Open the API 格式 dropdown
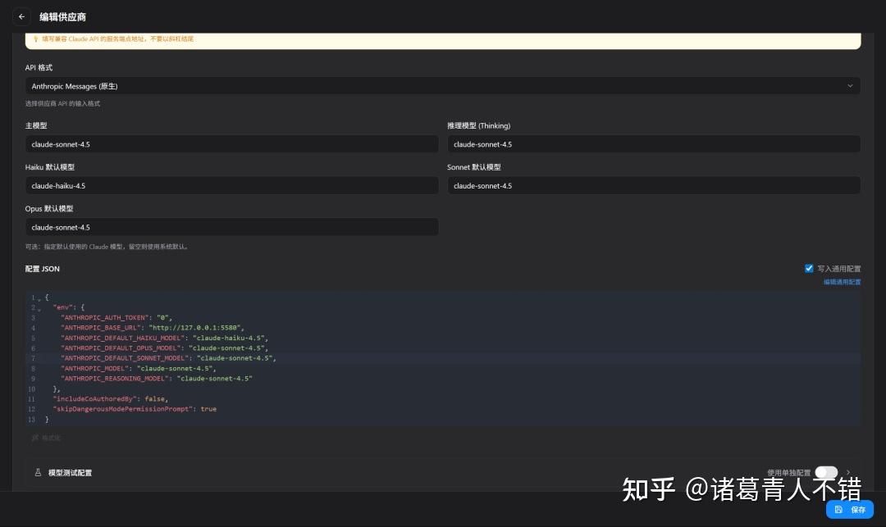886x527 pixels. (443, 86)
